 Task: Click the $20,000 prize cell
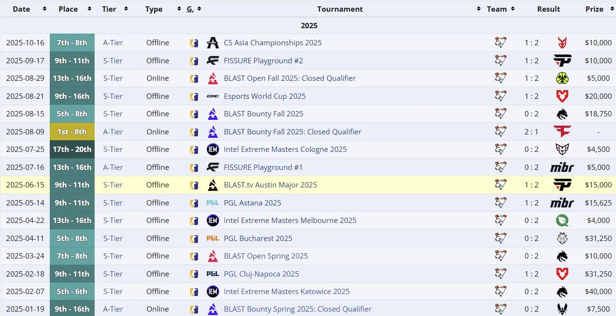click(598, 96)
